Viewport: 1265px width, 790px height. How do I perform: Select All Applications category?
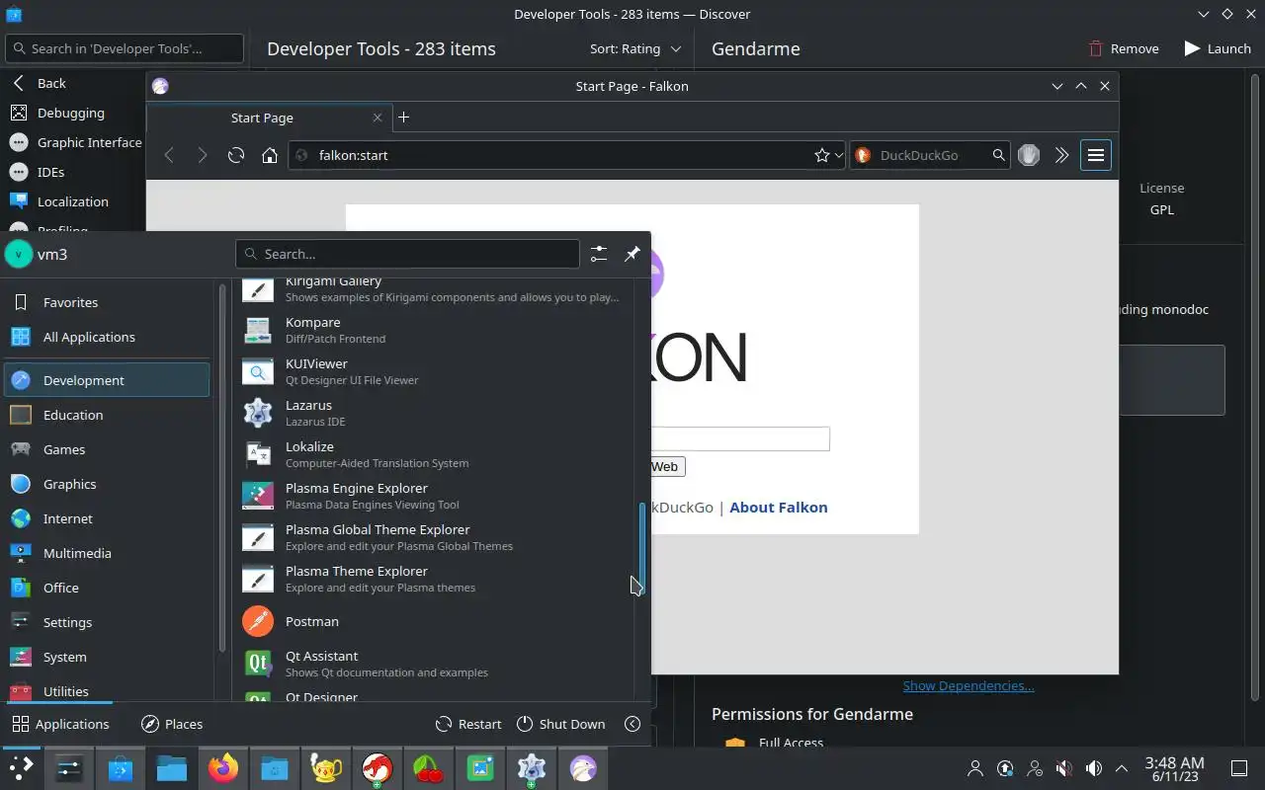[107, 337]
